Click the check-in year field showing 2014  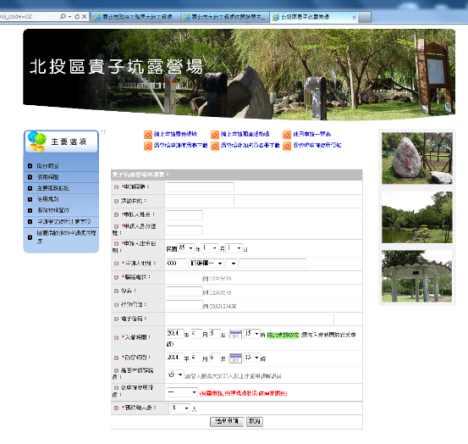175,334
